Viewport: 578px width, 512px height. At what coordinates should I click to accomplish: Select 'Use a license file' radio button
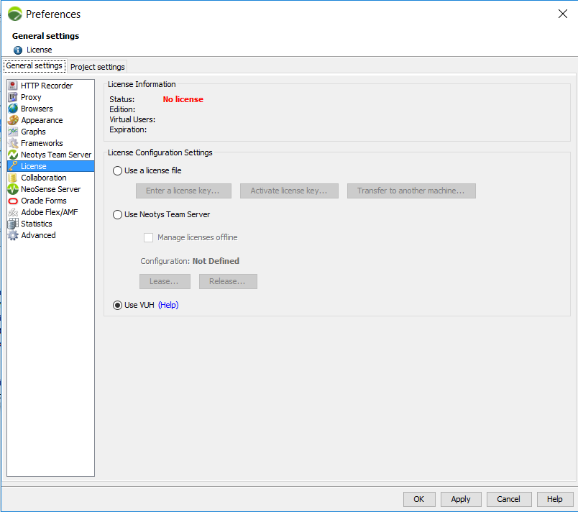118,171
